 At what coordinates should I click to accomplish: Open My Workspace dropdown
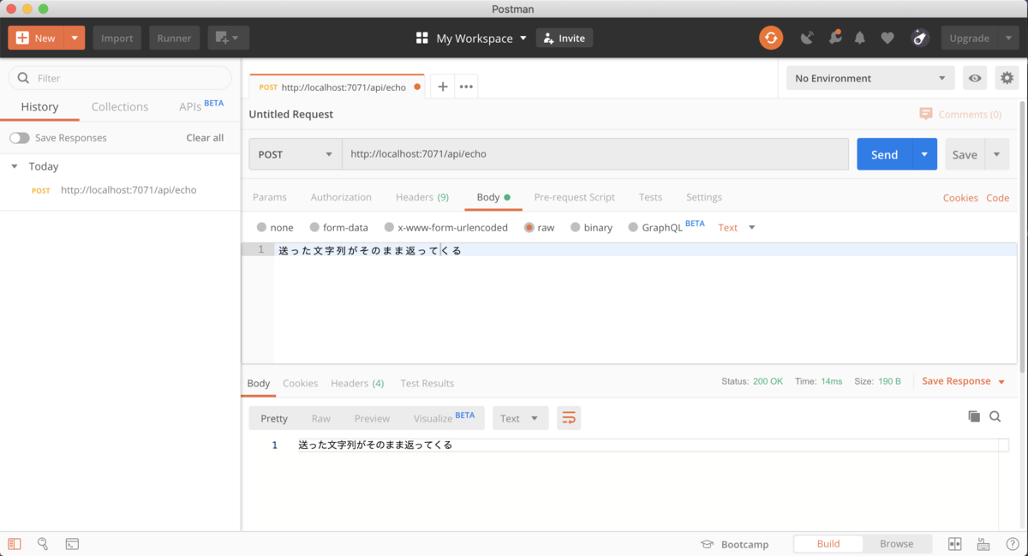click(x=471, y=38)
